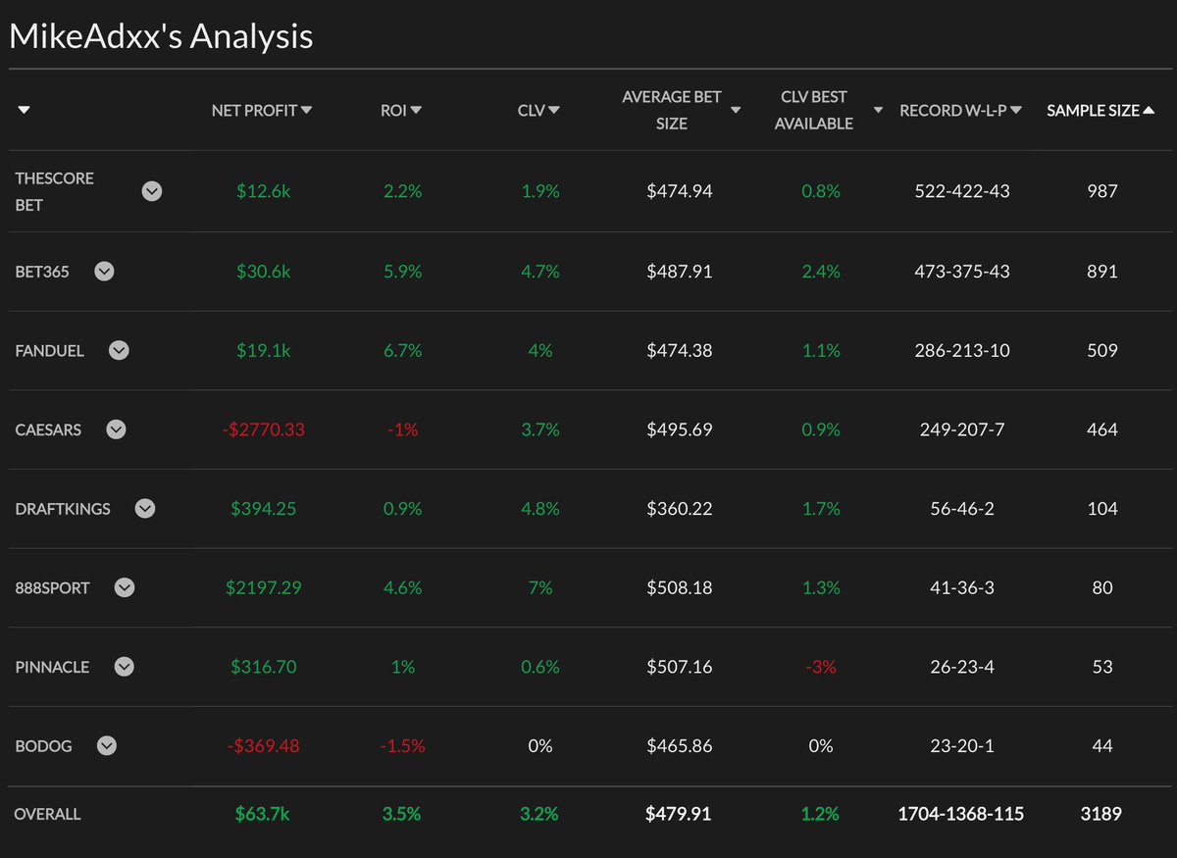Click the AVERAGE BET SIZE sort arrow
Image resolution: width=1177 pixels, height=858 pixels.
[736, 111]
